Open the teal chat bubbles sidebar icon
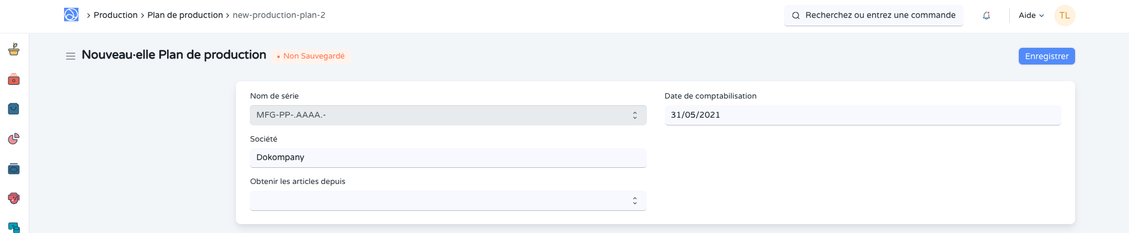 [x=14, y=227]
